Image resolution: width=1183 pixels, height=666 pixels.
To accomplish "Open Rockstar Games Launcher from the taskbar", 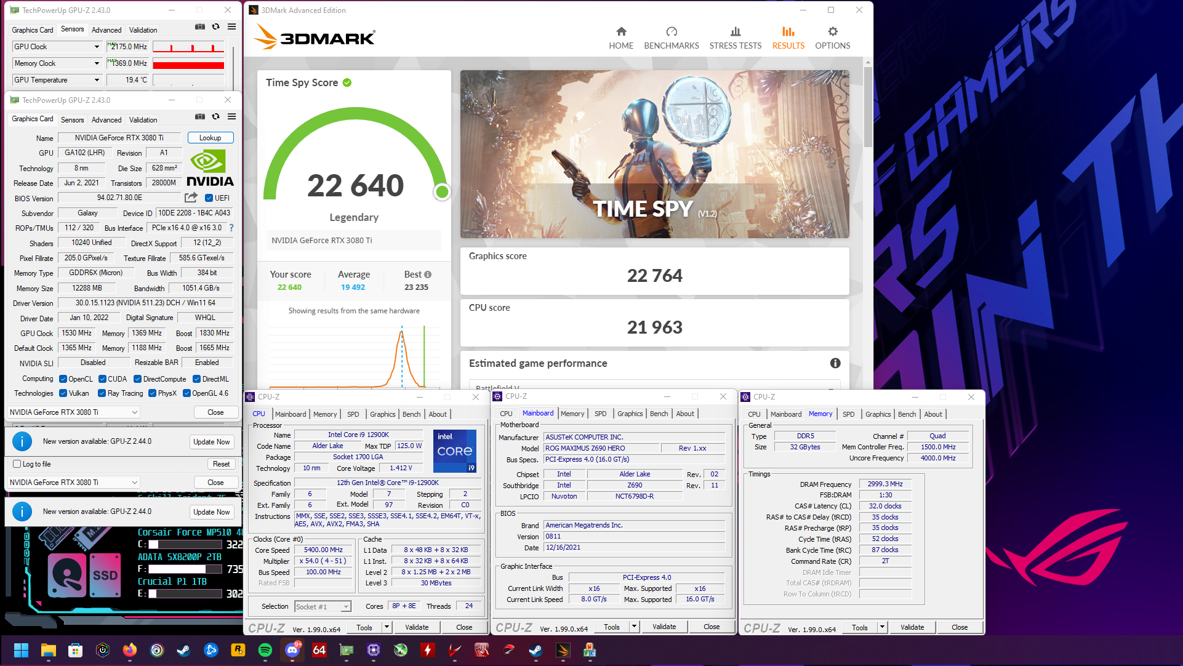I will 238,650.
